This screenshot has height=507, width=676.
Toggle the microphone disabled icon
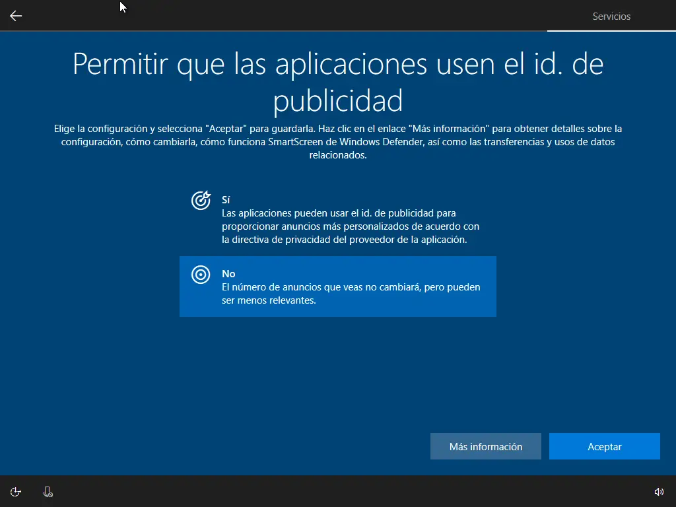pyautogui.click(x=48, y=492)
